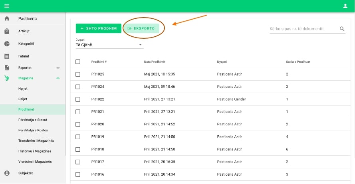This screenshot has height=184, width=355.
Task: Check the box for row PR1025
Action: click(78, 74)
